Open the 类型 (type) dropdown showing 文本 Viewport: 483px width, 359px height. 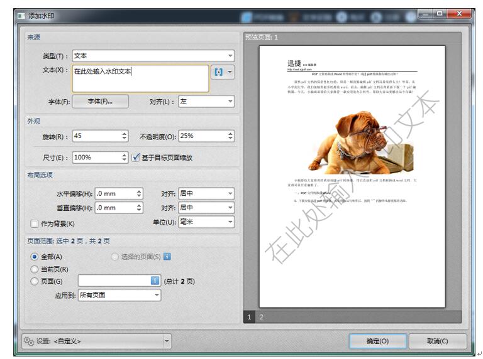153,56
